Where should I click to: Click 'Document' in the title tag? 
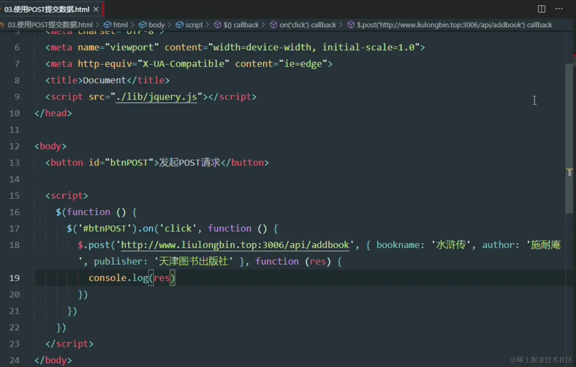pyautogui.click(x=105, y=80)
